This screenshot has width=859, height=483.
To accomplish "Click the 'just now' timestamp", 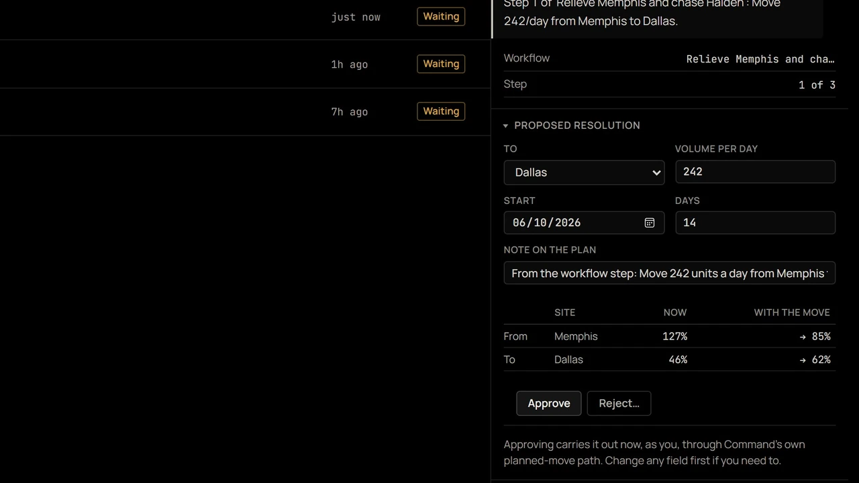I will 356,17.
